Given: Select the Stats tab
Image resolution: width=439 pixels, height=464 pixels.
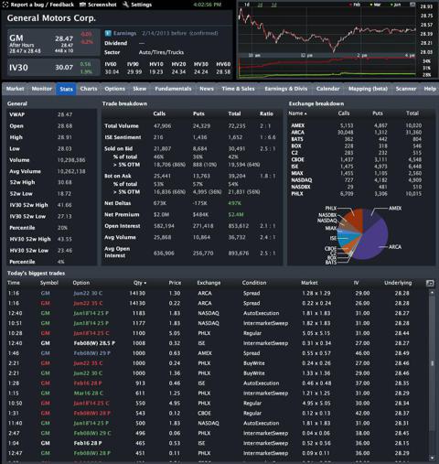Looking at the screenshot, I should tap(66, 89).
